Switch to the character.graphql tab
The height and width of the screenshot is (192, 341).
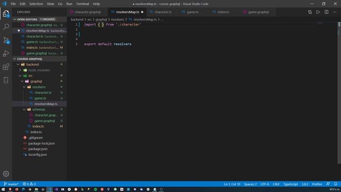point(87,12)
